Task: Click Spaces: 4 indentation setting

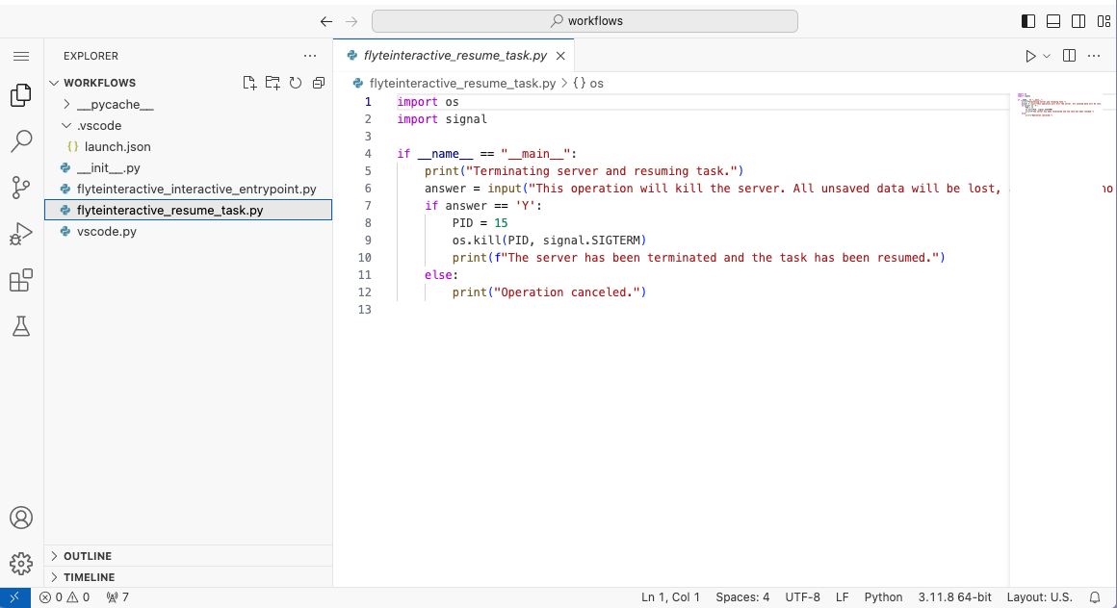Action: point(742,597)
